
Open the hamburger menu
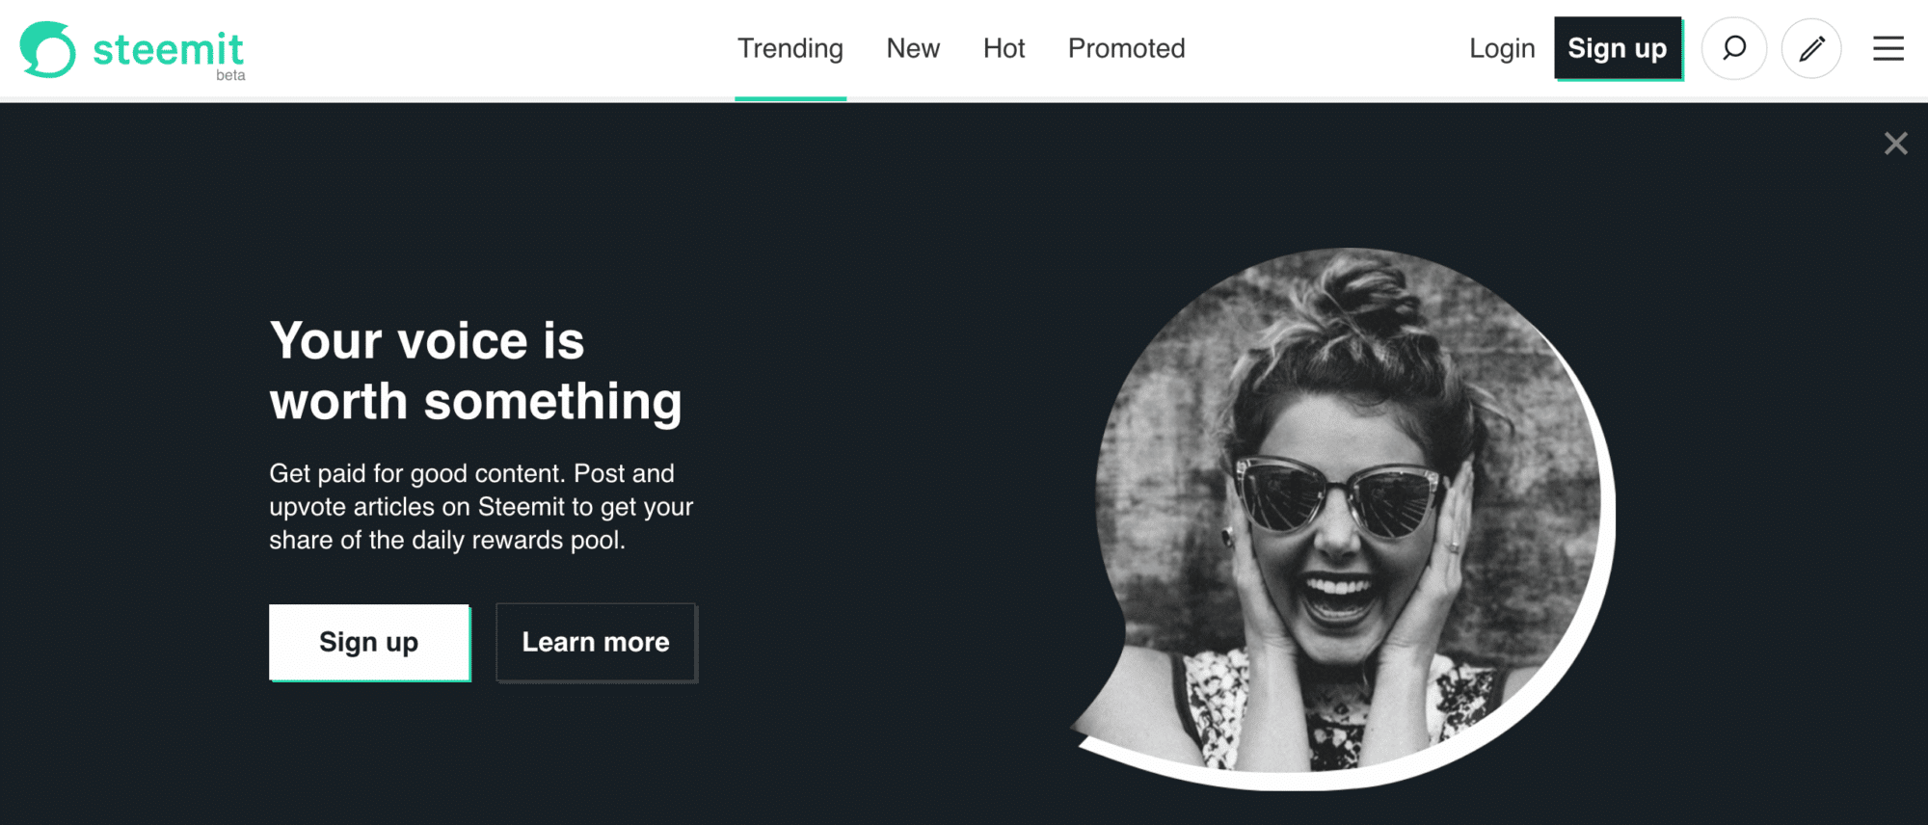coord(1888,48)
